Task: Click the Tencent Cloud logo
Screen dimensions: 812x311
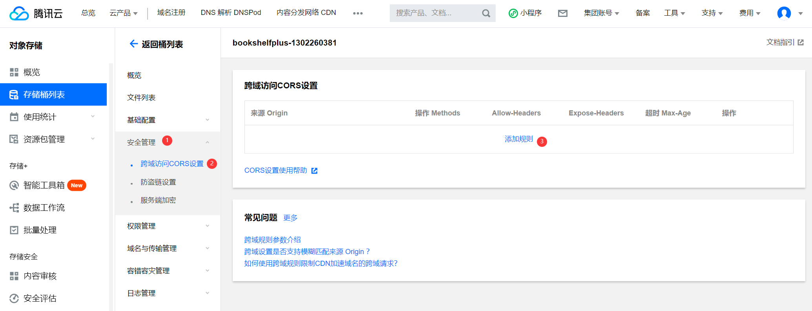Action: click(36, 13)
